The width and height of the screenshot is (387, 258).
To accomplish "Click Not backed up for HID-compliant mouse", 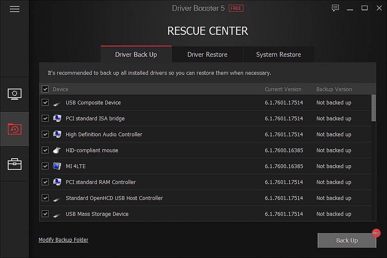I will click(334, 150).
